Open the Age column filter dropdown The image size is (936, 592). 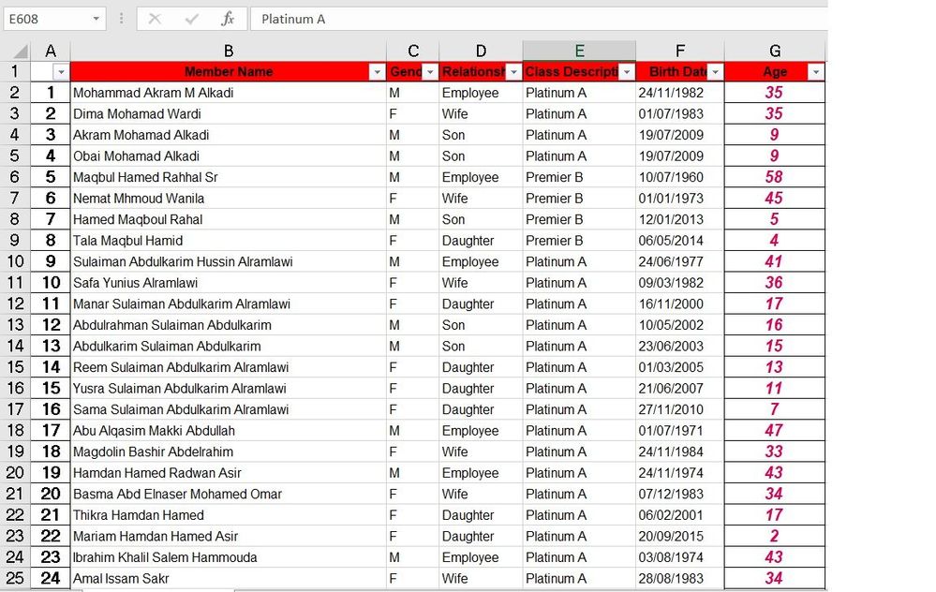click(815, 71)
